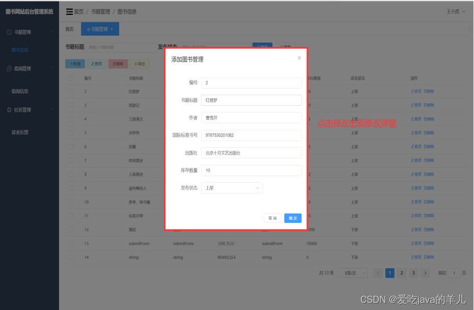Viewport: 474px width, 310px height.
Task: Go to page 3 in pagination
Action: point(413,273)
